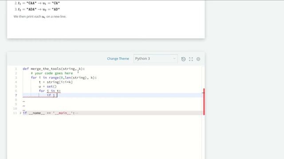Viewport: 284px width, 159px height.
Task: Click the 'for i in range(0,len(string), k):' line
Action: coord(63,78)
